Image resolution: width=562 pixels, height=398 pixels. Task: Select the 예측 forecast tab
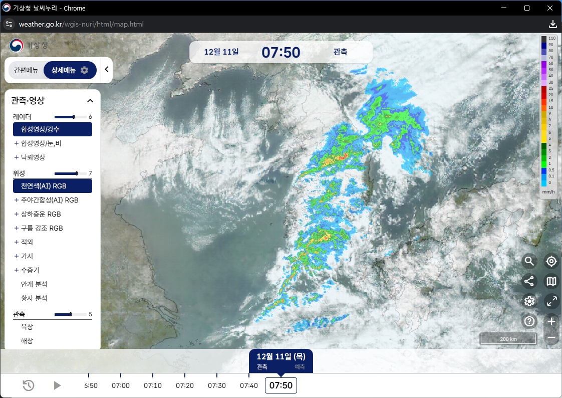tap(300, 367)
